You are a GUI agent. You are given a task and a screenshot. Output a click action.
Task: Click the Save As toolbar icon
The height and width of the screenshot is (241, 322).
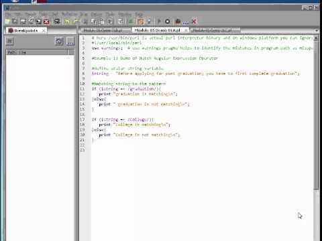coord(31,21)
